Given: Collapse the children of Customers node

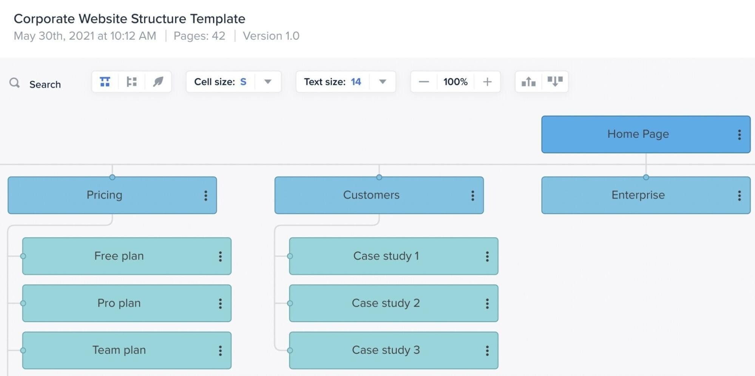Looking at the screenshot, I should [x=379, y=176].
